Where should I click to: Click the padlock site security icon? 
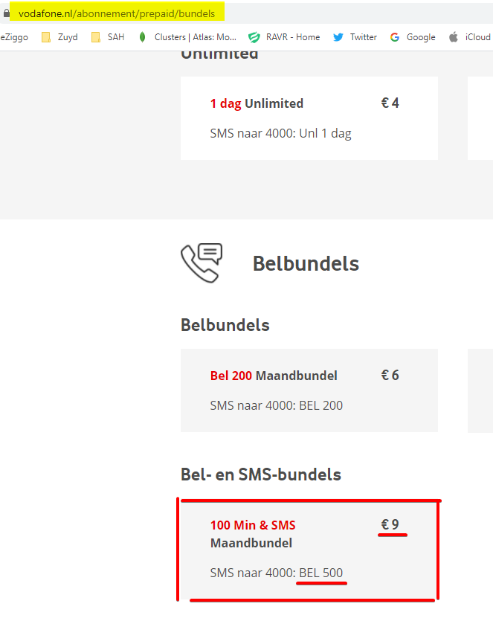coord(7,13)
